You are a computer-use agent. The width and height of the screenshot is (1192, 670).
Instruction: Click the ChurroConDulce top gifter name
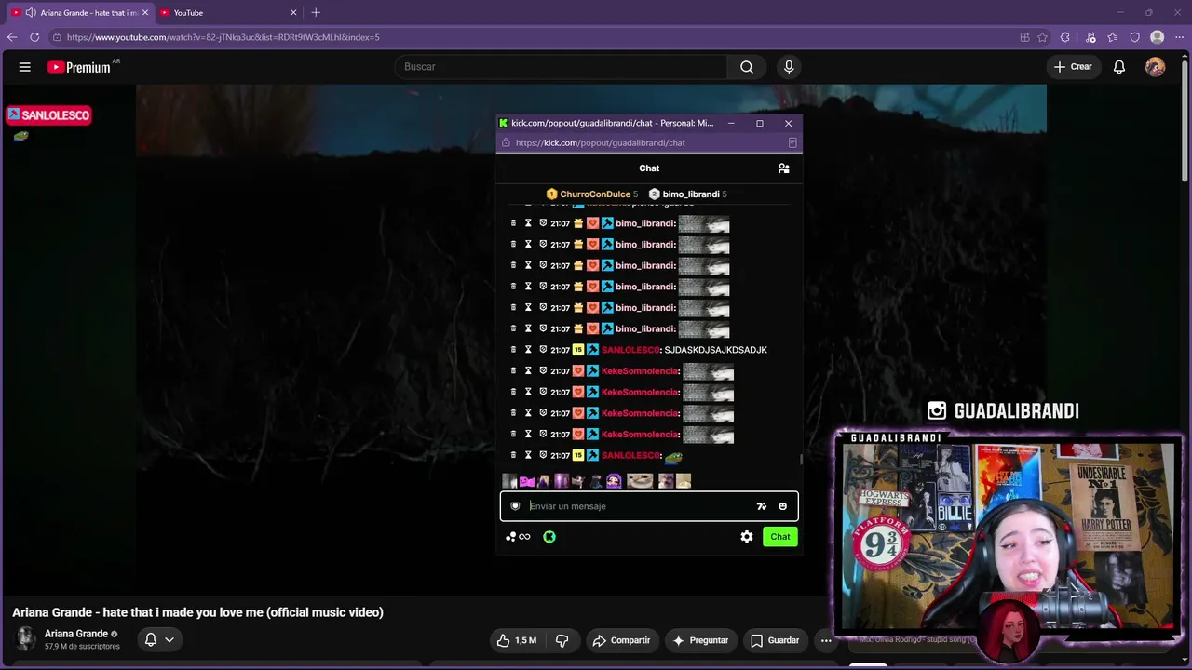(595, 194)
